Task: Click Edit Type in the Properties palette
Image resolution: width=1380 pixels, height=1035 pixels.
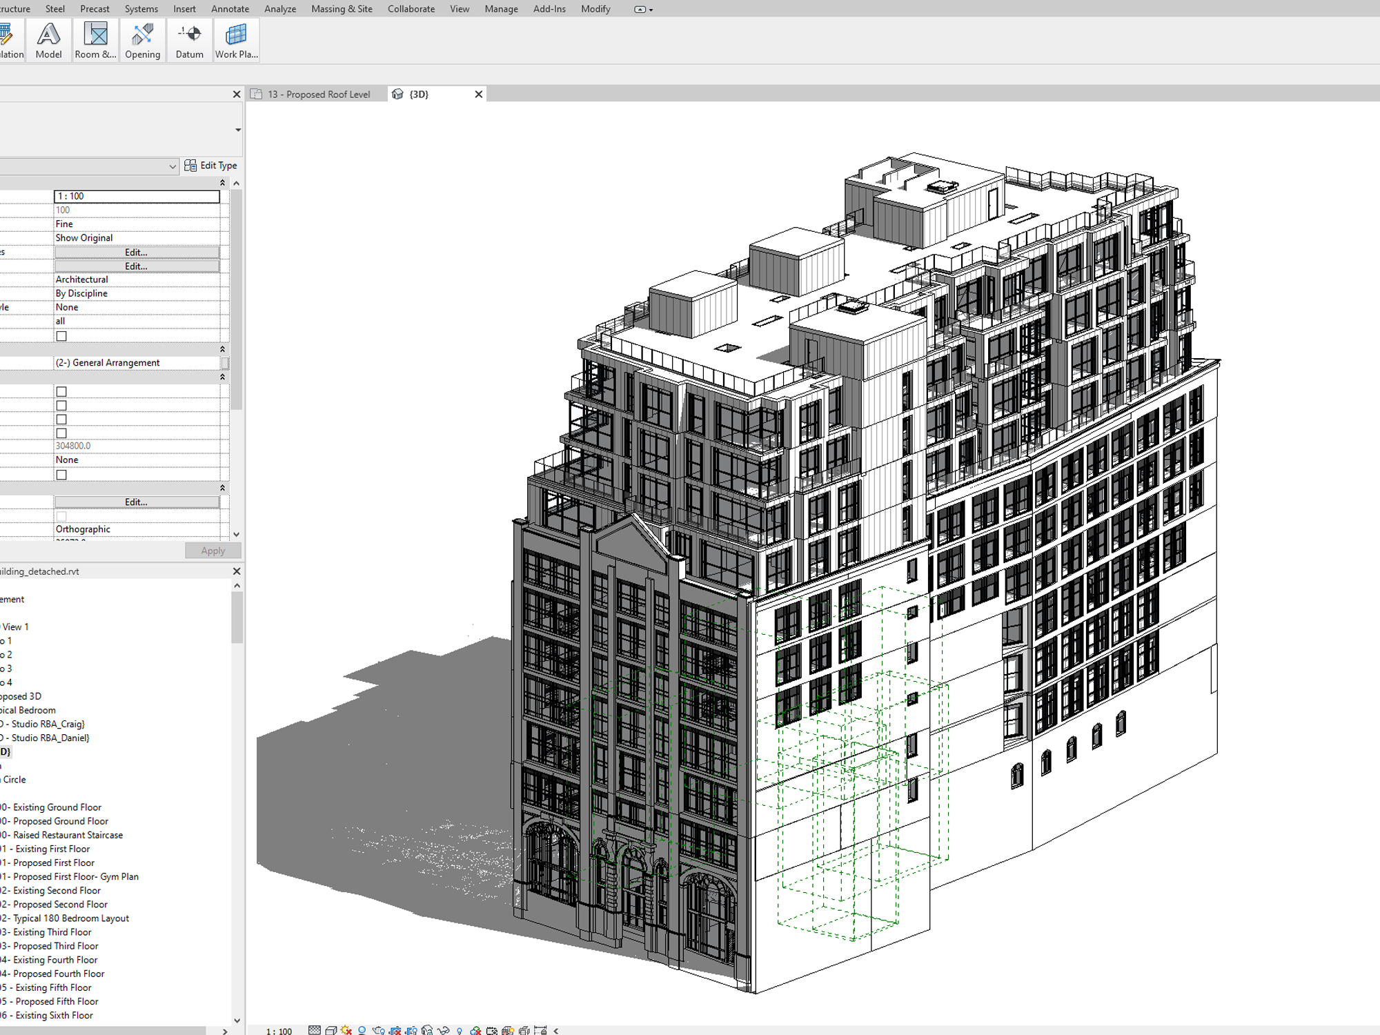Action: click(213, 165)
